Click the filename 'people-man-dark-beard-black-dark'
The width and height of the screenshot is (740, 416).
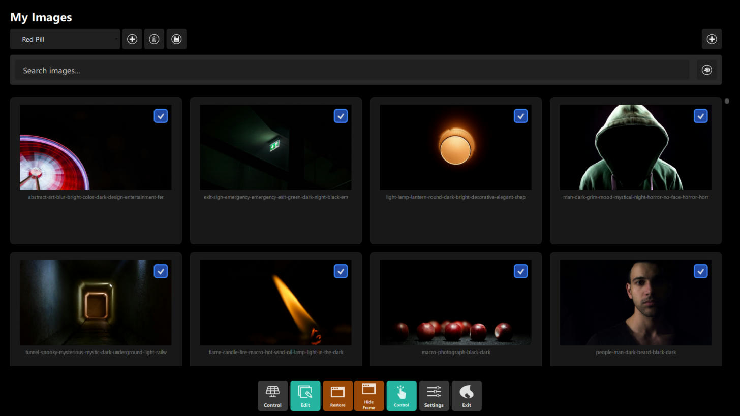636,352
